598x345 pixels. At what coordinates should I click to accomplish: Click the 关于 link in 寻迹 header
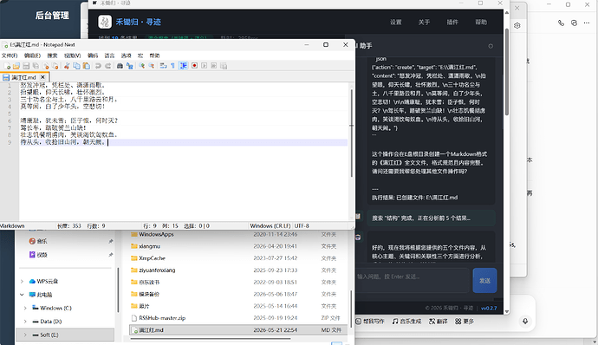[424, 23]
